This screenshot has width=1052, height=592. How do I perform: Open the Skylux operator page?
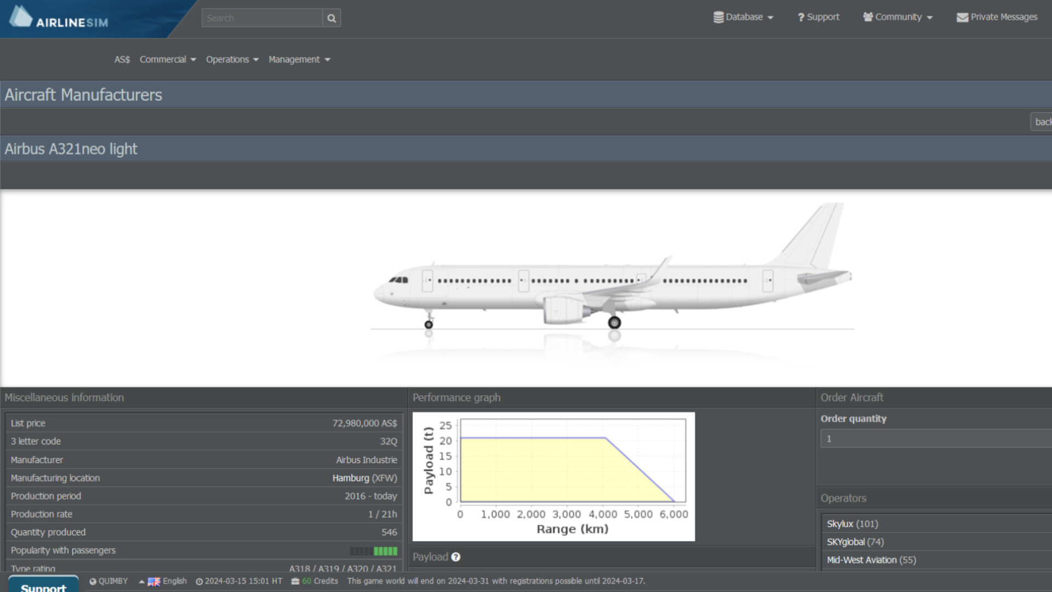[840, 523]
